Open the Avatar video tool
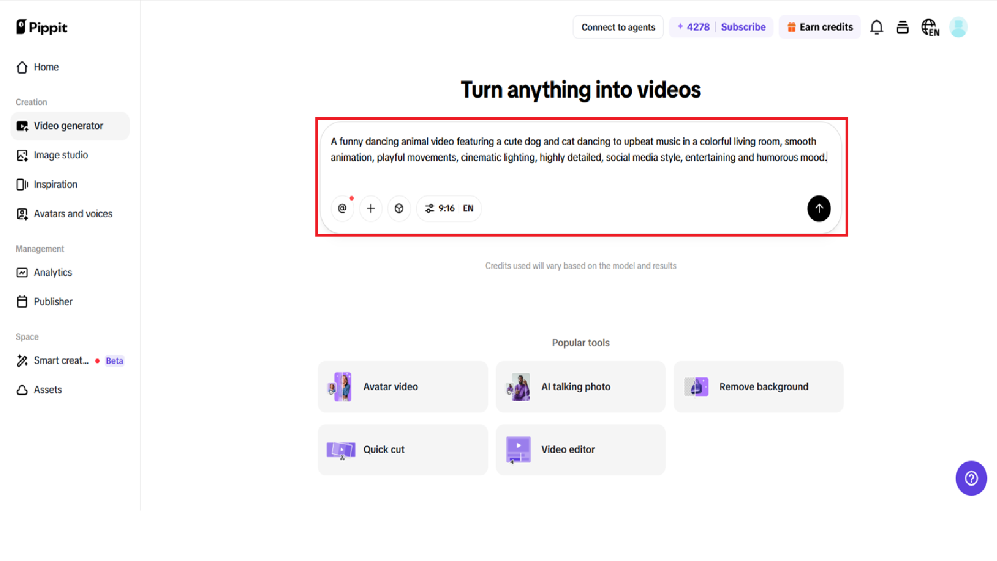Viewport: 997px width, 561px height. point(403,387)
